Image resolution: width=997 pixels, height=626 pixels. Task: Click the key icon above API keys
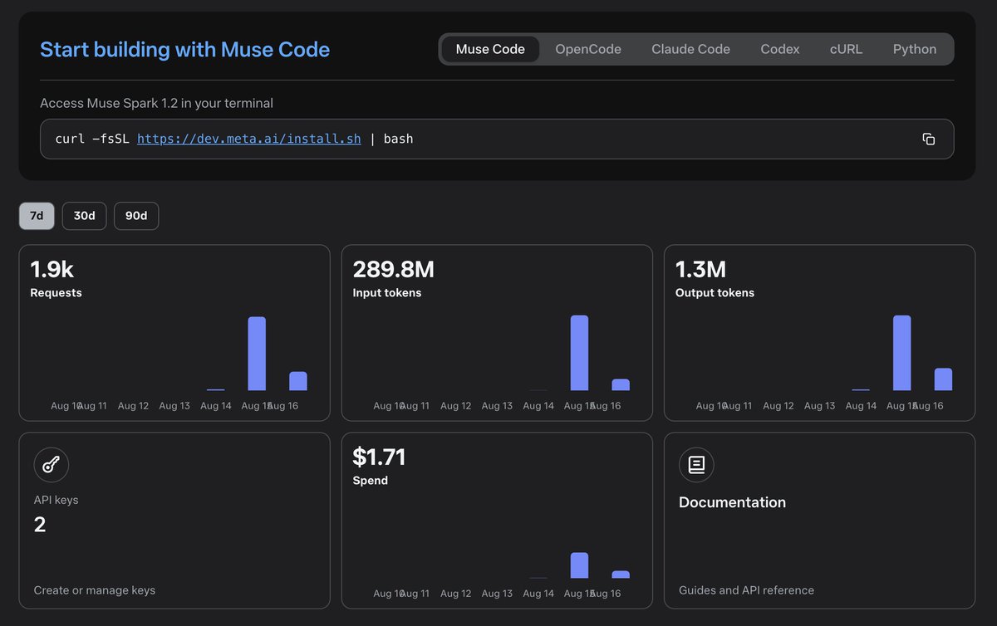click(x=52, y=465)
